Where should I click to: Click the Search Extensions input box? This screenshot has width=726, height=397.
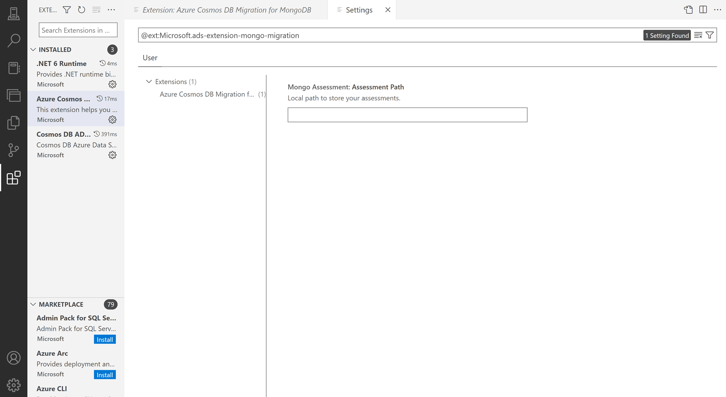pyautogui.click(x=78, y=30)
